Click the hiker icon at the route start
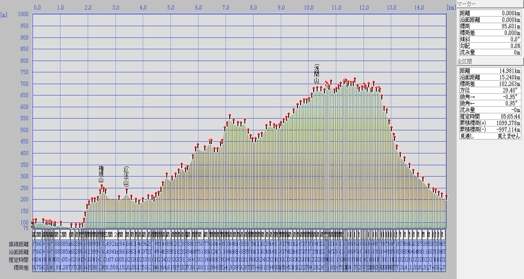This screenshot has width=524, height=279. tap(33, 225)
